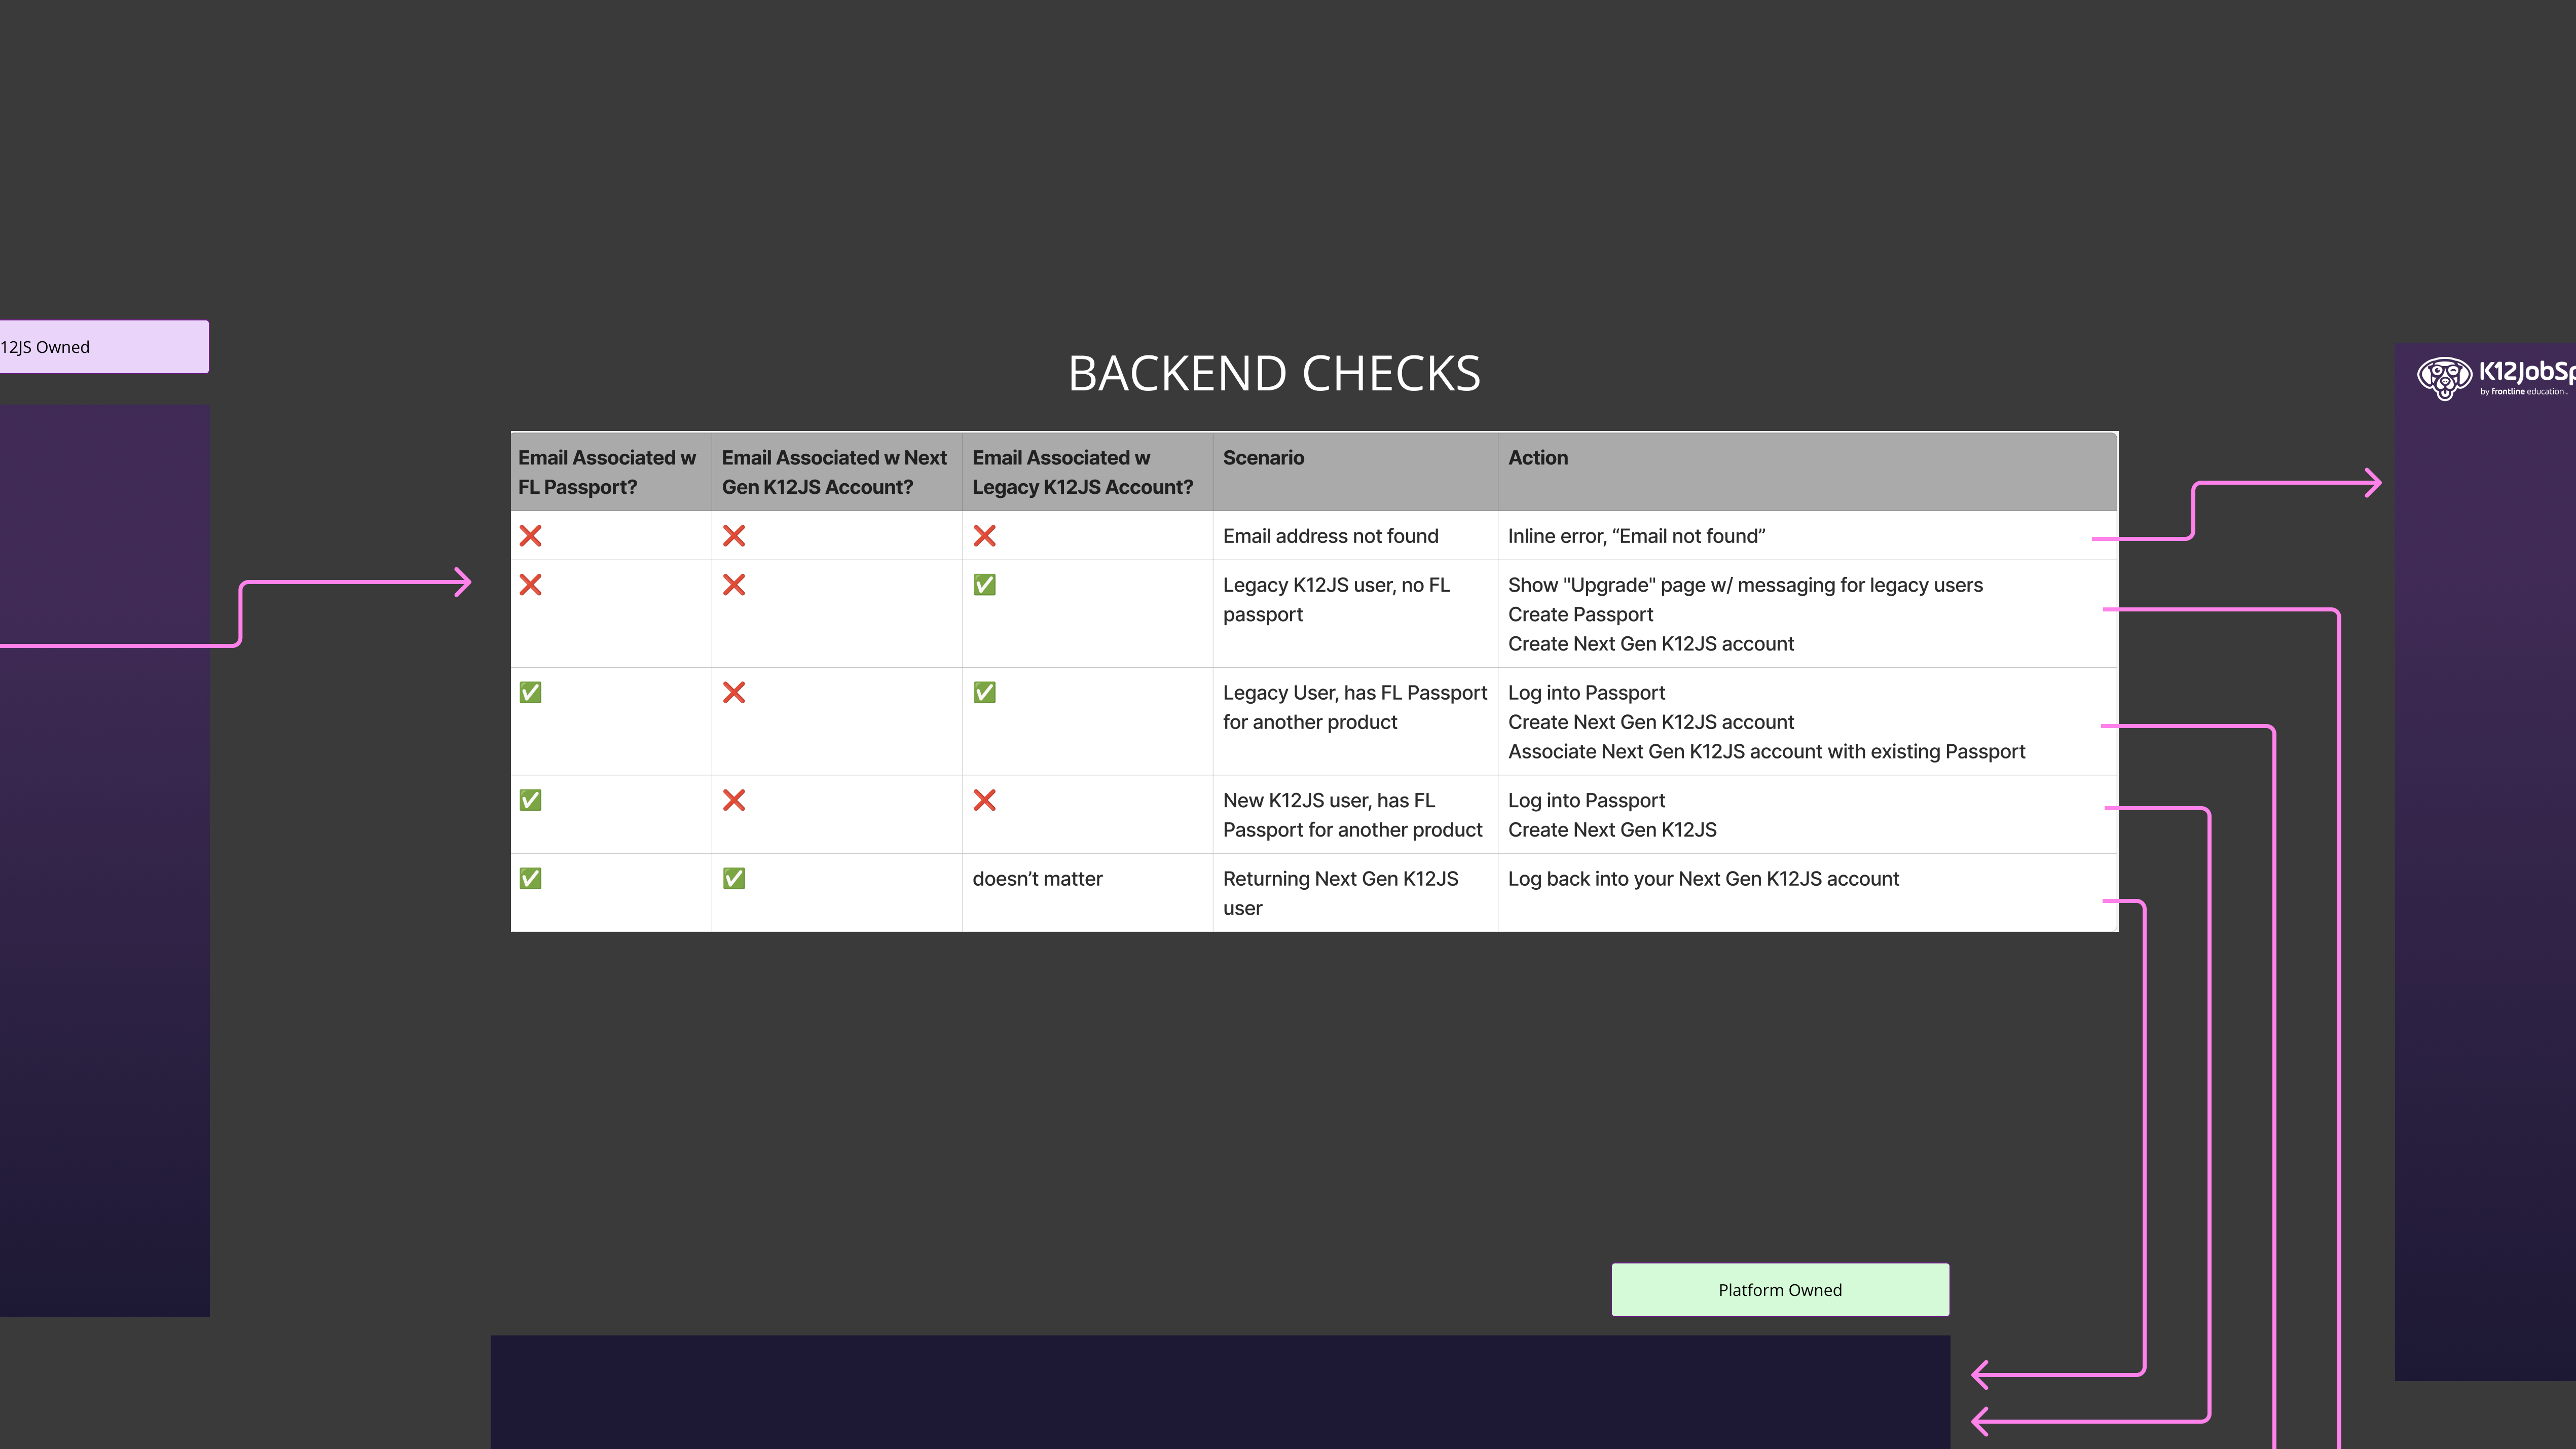Click the 'Show "Upgrade" page w/ messaging' line

(x=1745, y=585)
